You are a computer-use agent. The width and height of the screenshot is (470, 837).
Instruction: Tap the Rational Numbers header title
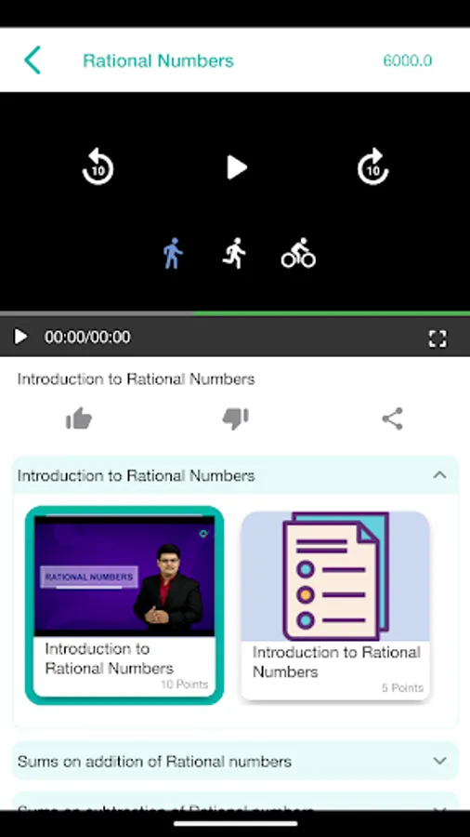pyautogui.click(x=158, y=60)
